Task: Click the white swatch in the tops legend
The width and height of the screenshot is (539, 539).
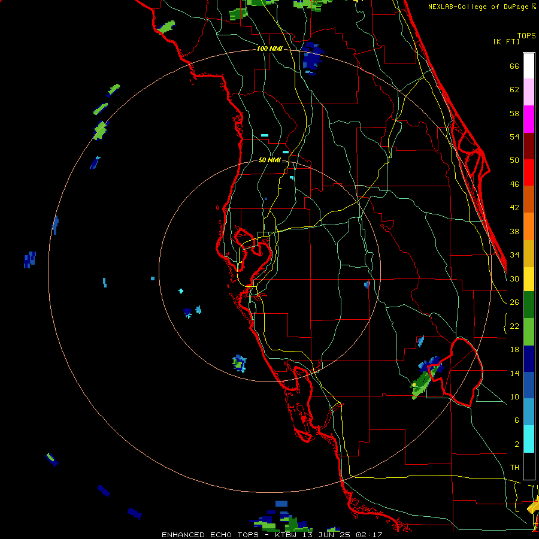Action: coord(529,66)
